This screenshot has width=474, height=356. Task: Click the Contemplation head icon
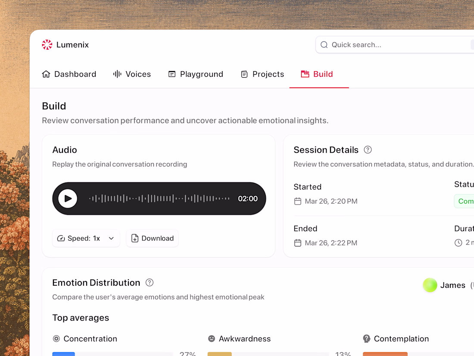point(367,339)
